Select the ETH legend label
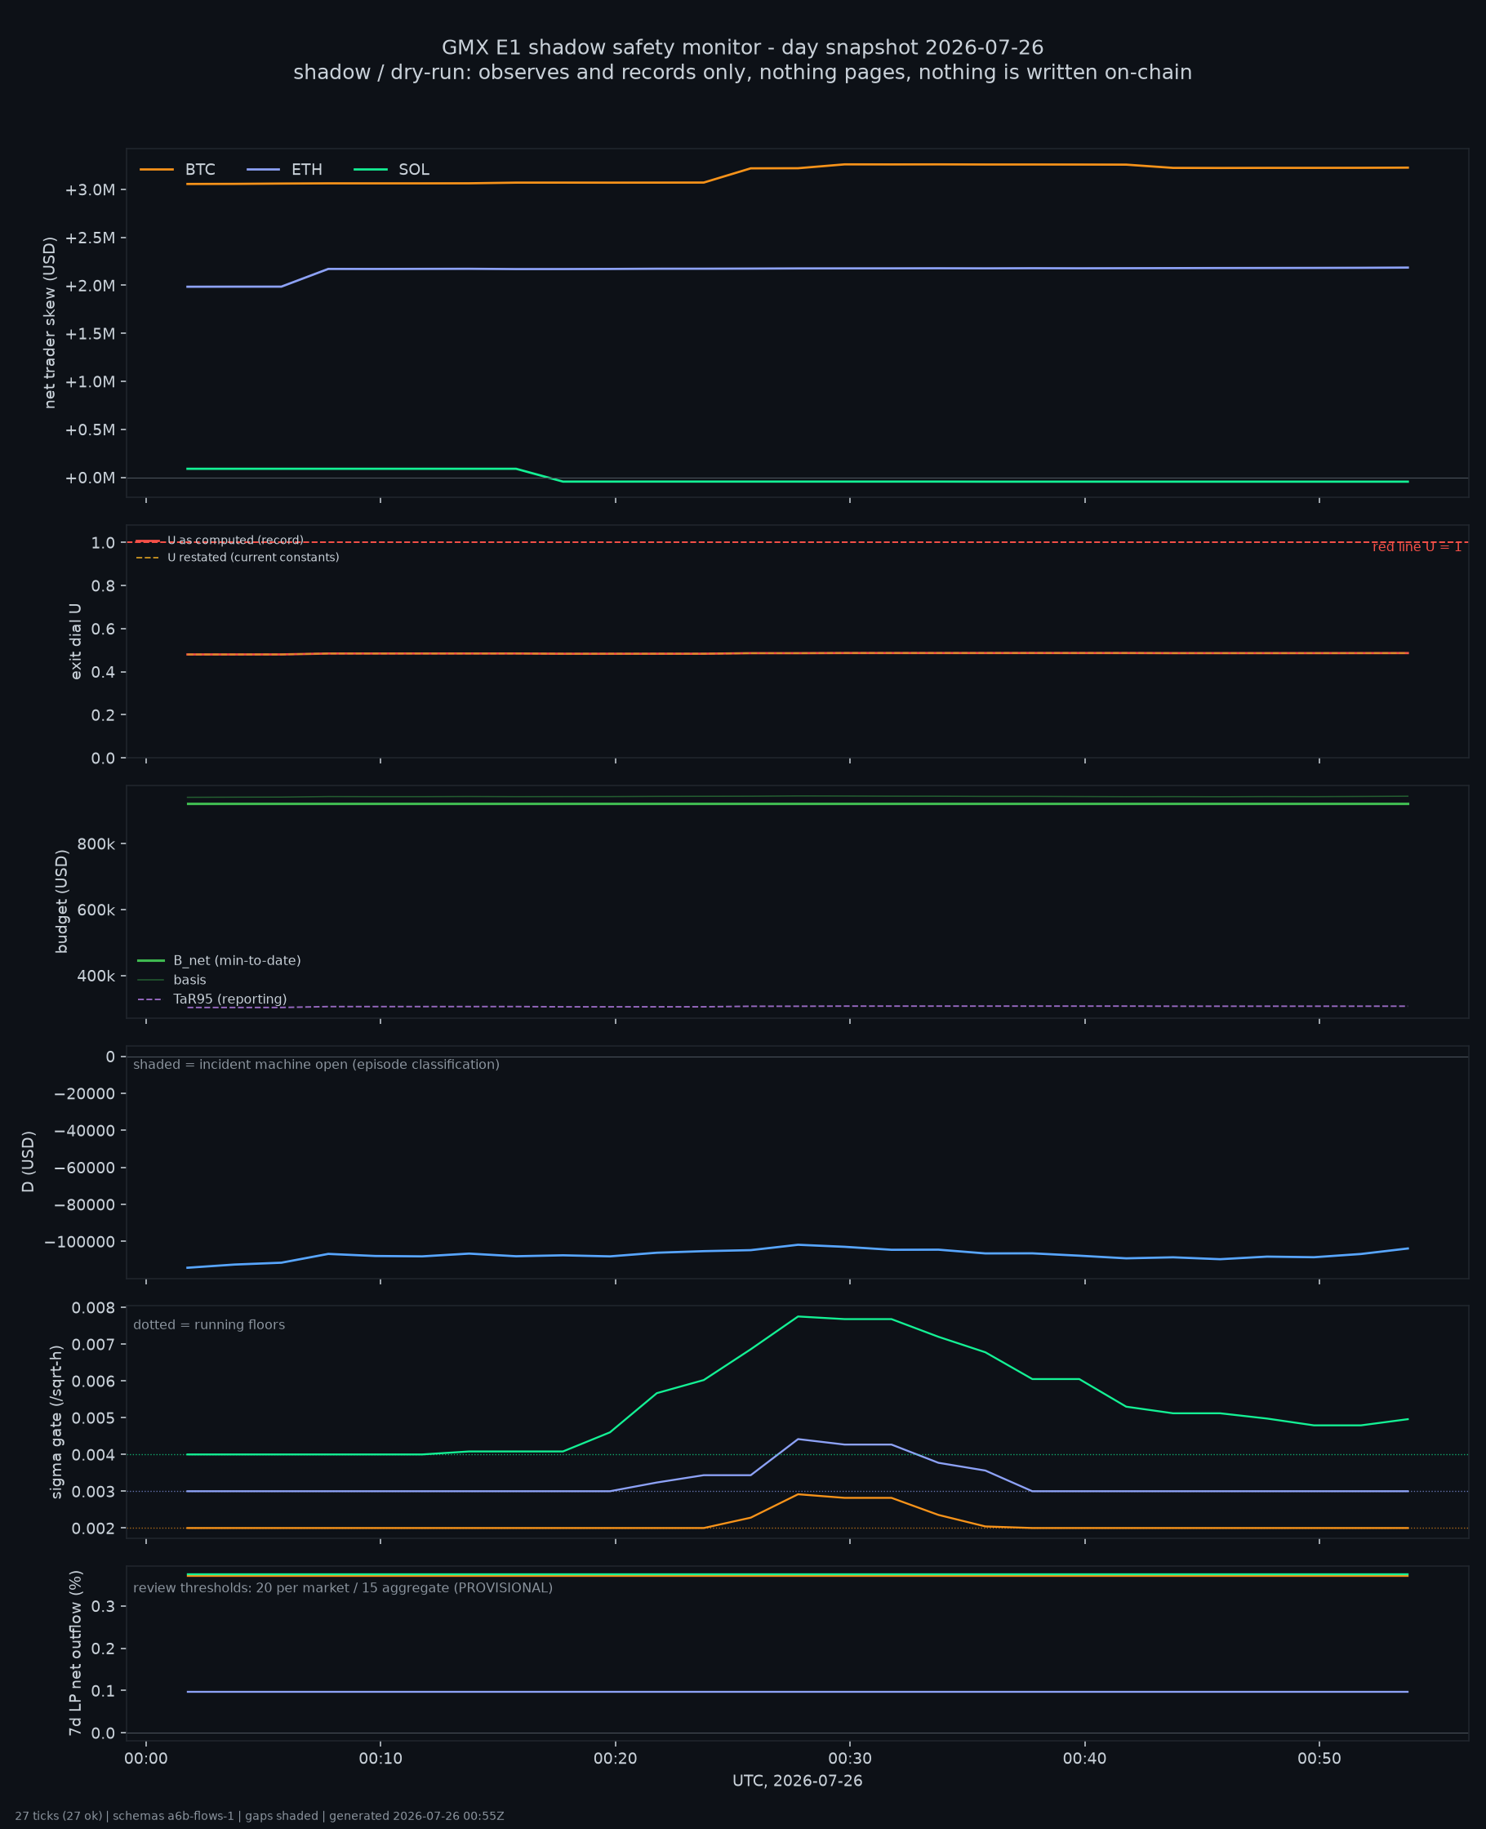 (x=307, y=170)
